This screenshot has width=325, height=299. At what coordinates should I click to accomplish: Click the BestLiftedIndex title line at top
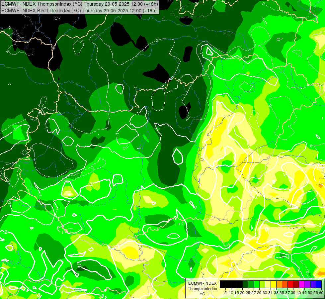79,11
